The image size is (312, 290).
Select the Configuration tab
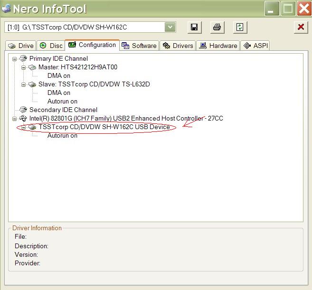(x=92, y=45)
